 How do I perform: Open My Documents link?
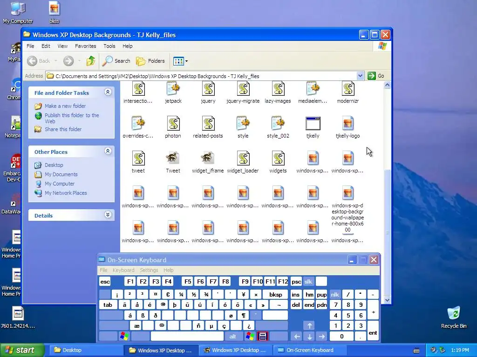coord(61,174)
